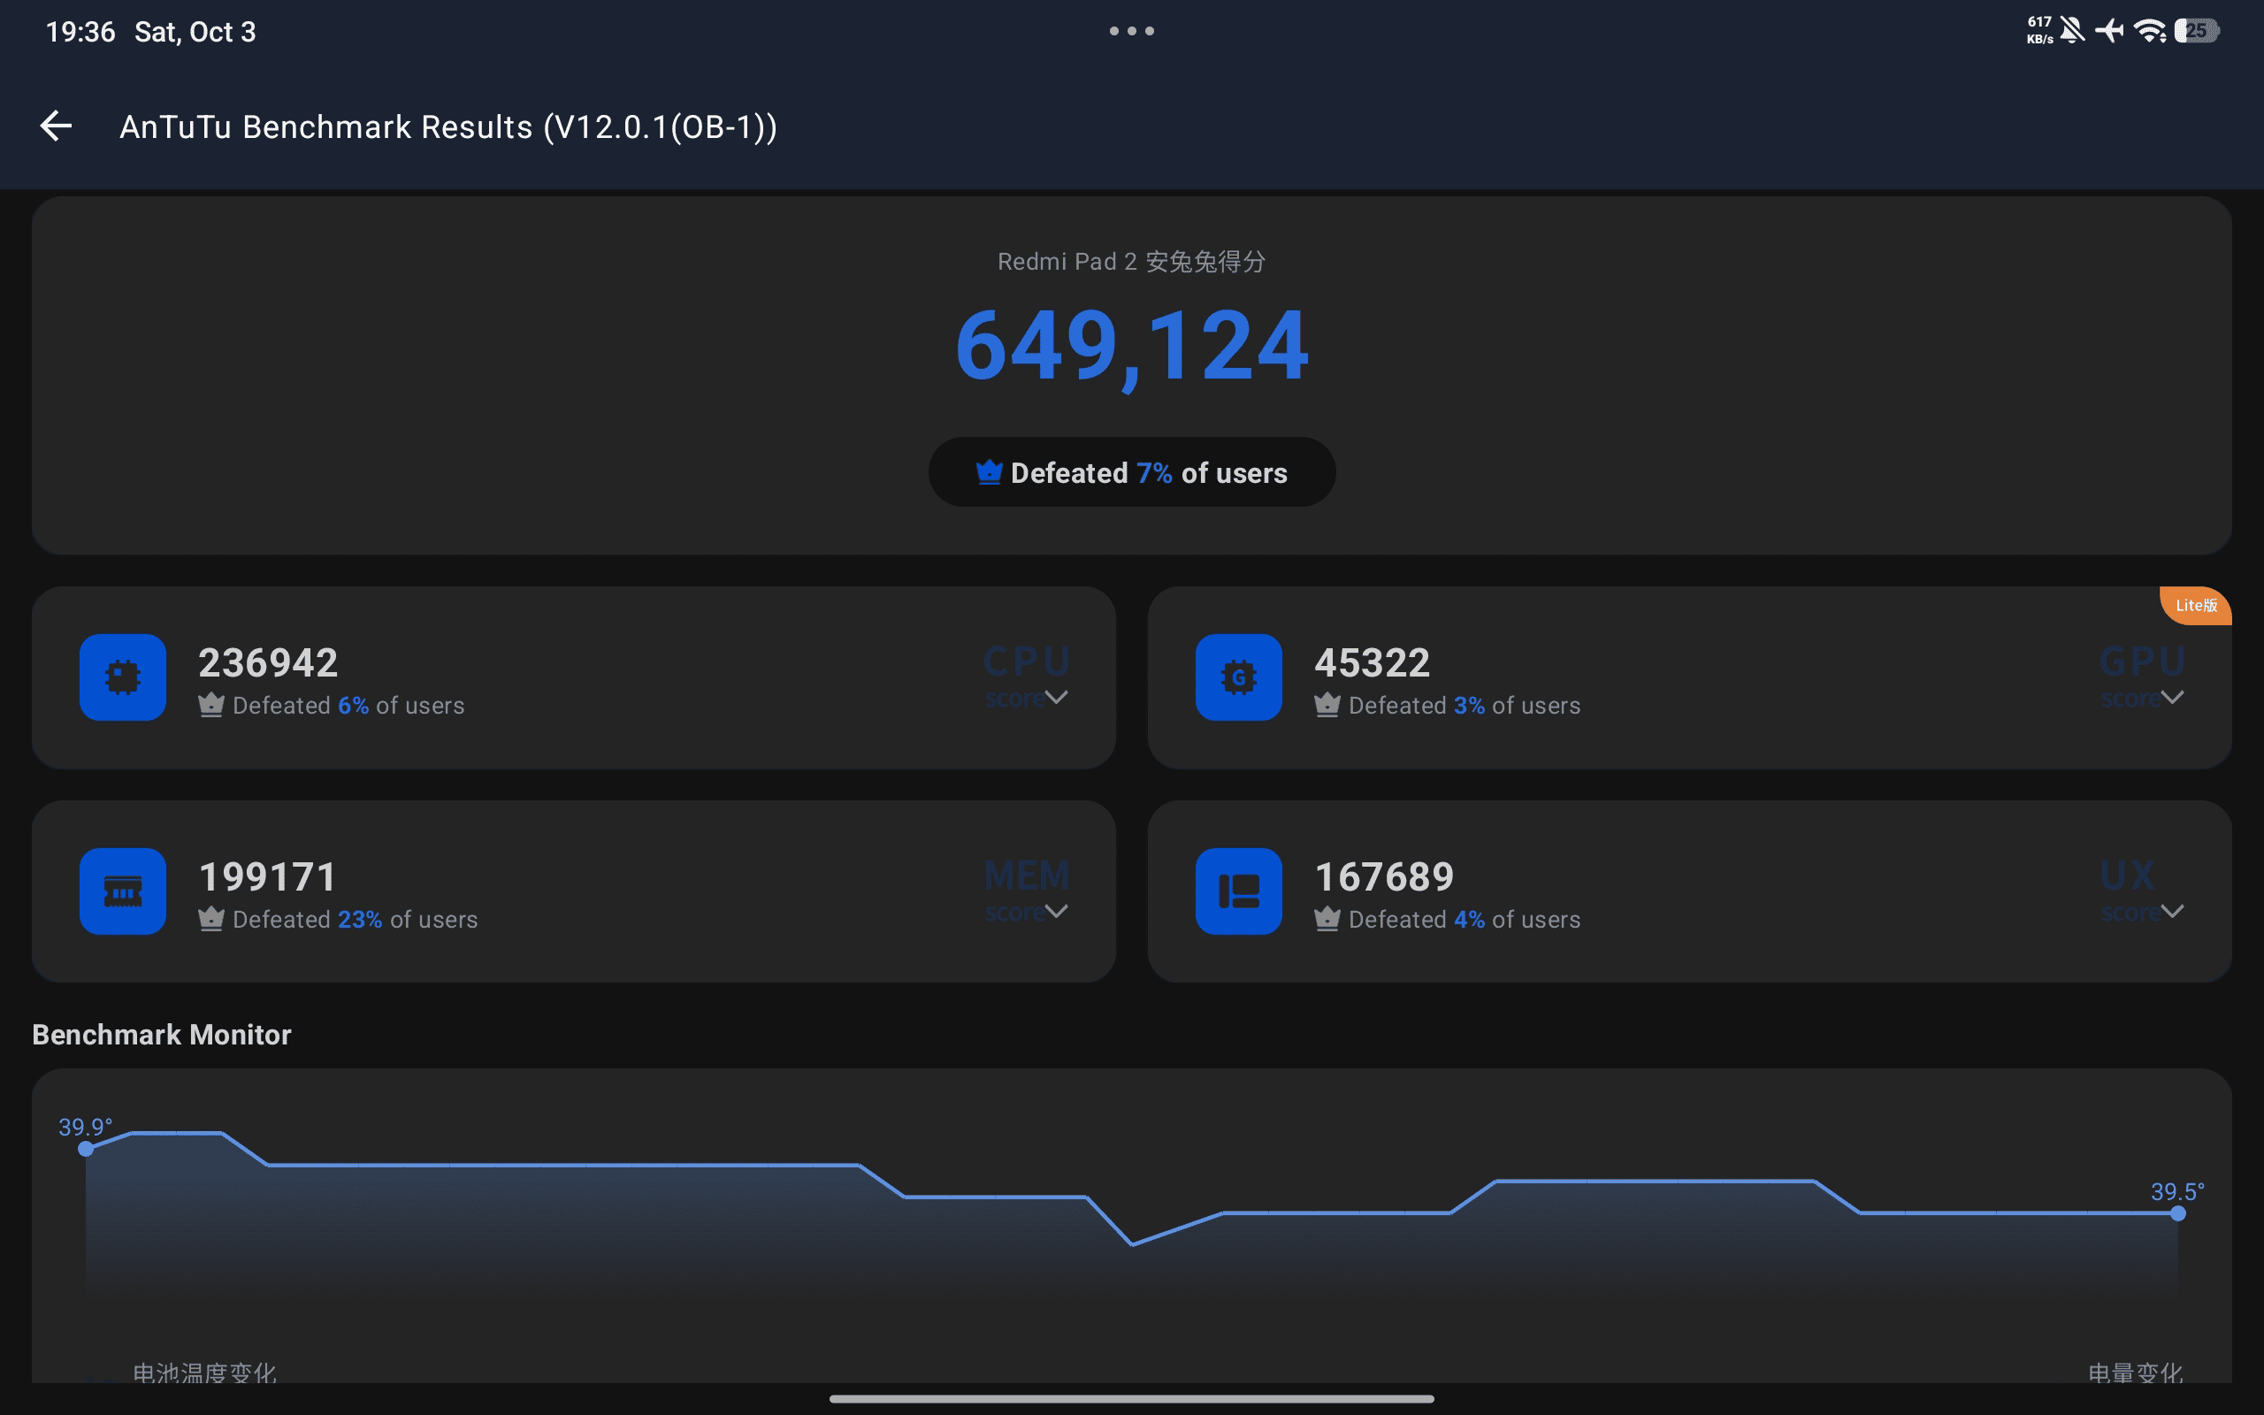The image size is (2264, 1415).
Task: Click the AnTuTu Benchmark Results title
Action: [x=448, y=126]
